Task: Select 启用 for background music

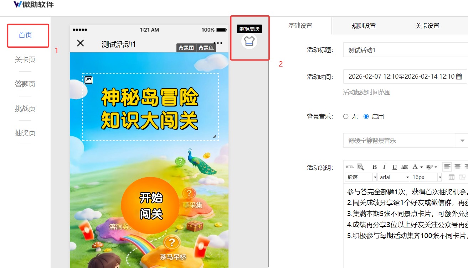Action: pos(366,117)
